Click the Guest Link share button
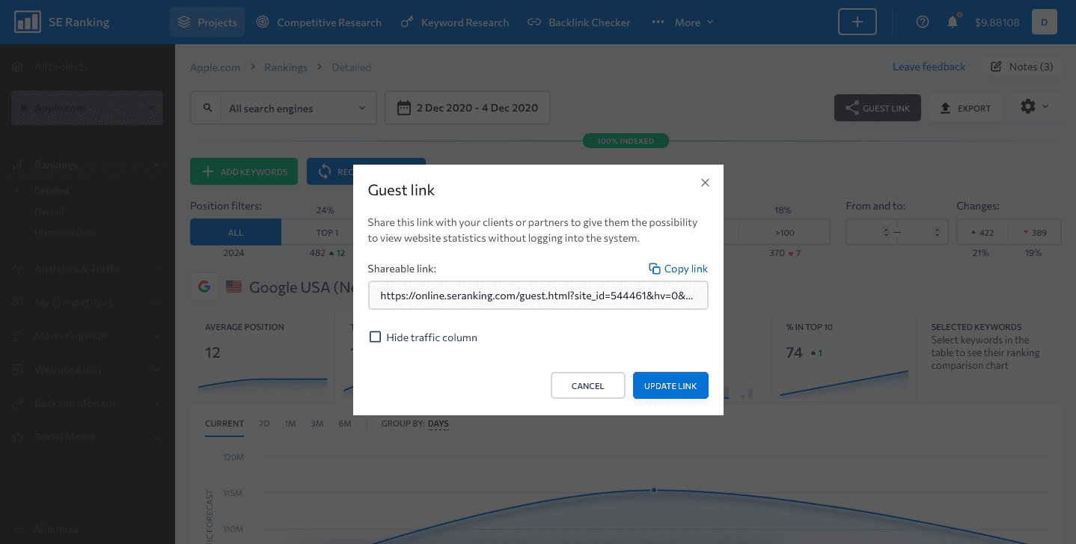The height and width of the screenshot is (544, 1076). [878, 109]
